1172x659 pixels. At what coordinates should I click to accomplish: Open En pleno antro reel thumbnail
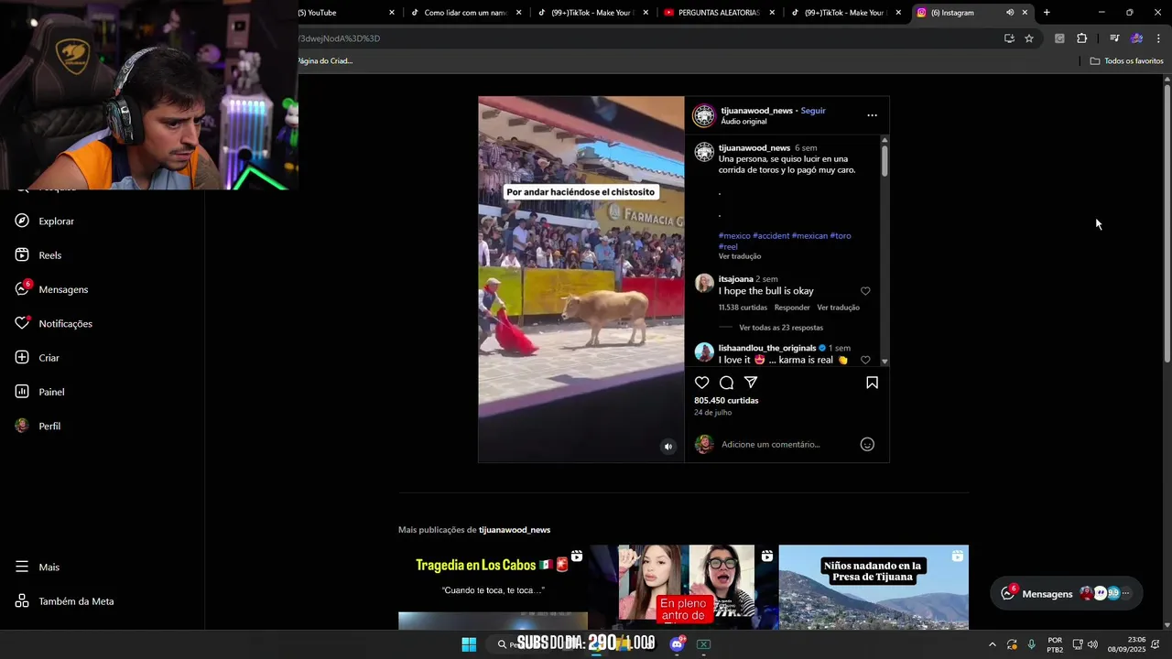pos(683,588)
